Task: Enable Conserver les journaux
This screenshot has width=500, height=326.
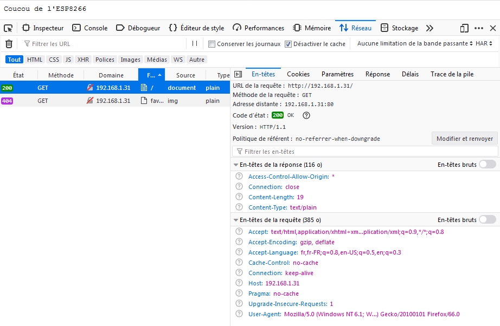Action: 210,44
